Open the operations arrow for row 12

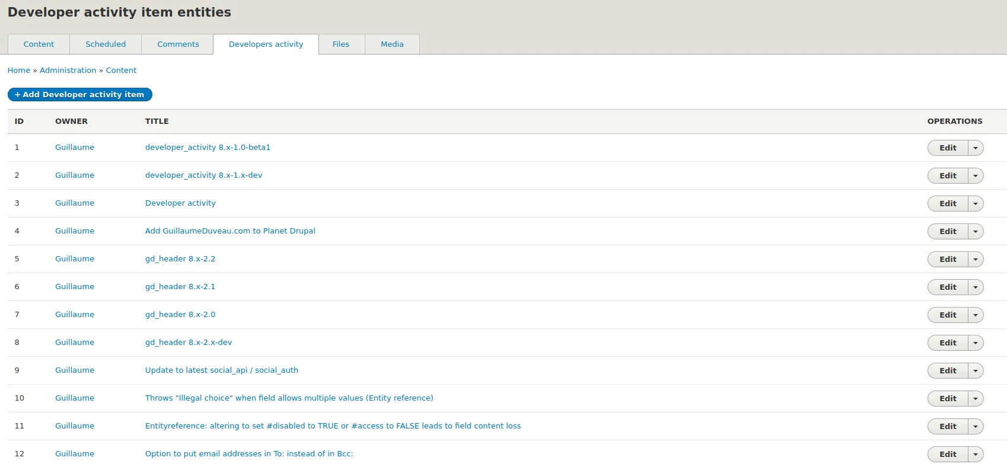(975, 455)
